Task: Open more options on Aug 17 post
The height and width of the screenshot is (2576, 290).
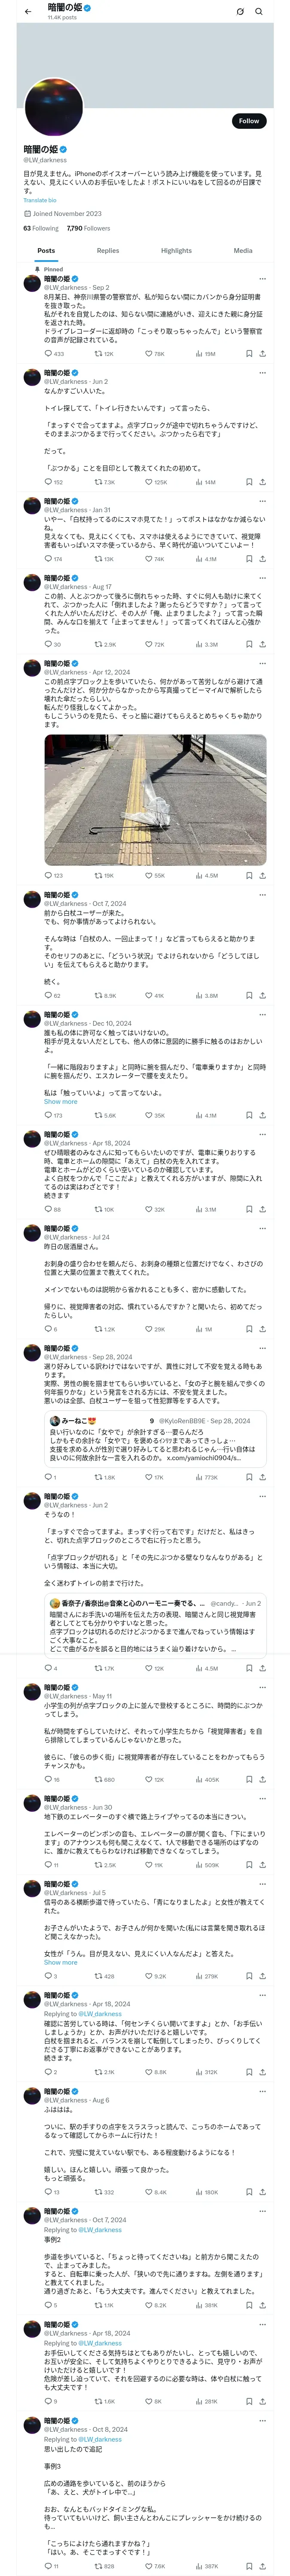Action: point(262,578)
